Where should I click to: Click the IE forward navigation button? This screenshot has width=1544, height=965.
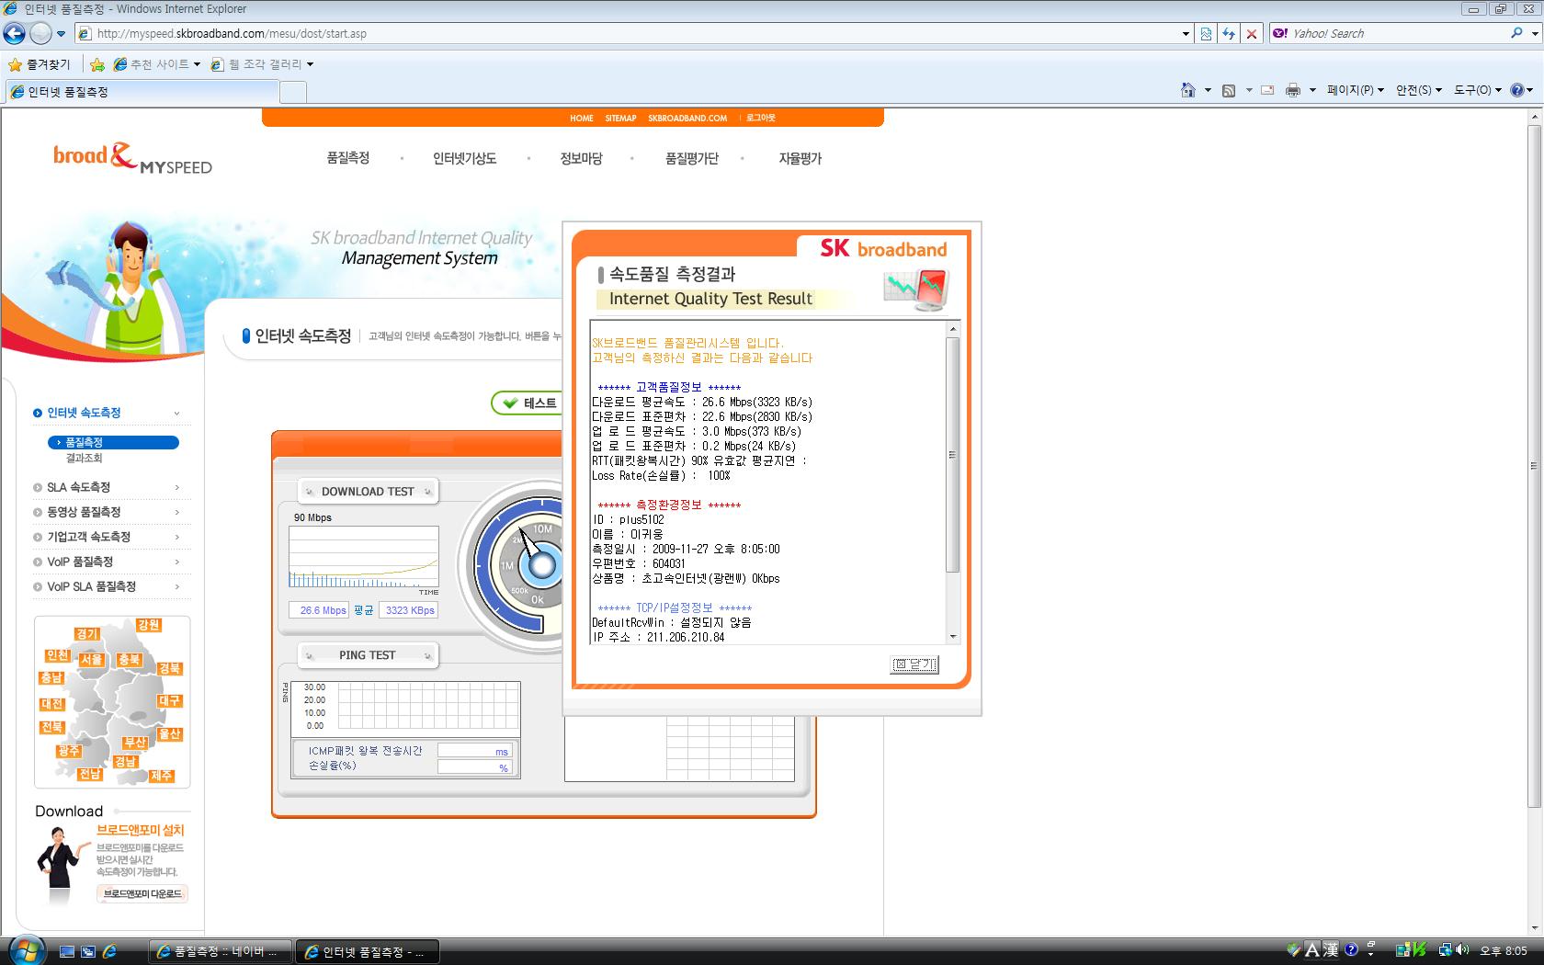coord(40,33)
